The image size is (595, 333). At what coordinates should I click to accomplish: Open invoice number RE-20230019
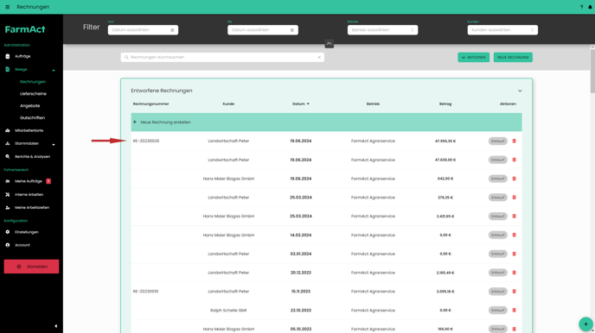(145, 292)
